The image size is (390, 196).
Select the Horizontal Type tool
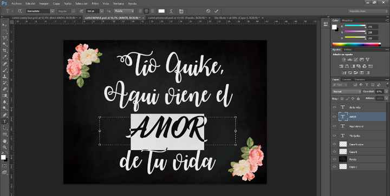point(4,121)
